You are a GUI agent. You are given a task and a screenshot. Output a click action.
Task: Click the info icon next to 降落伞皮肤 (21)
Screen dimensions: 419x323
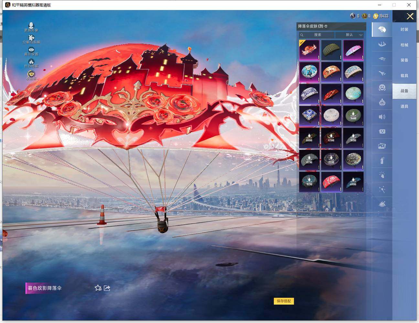click(326, 26)
